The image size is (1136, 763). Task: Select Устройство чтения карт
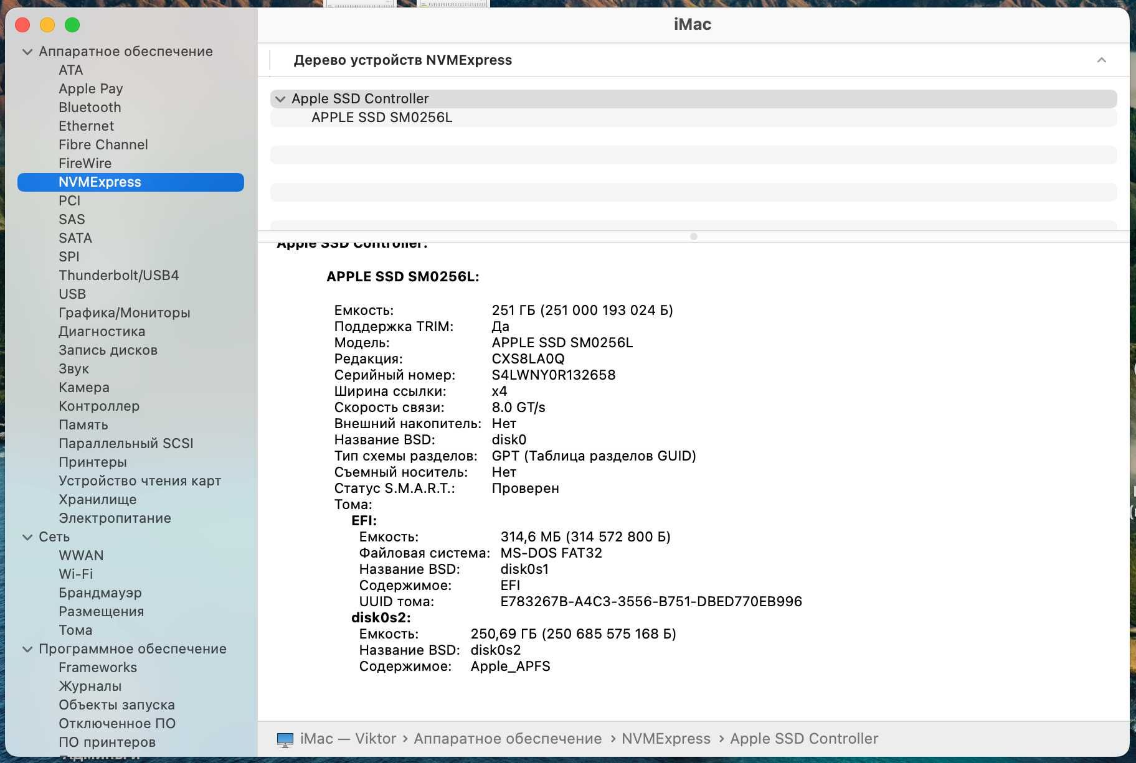click(x=140, y=481)
